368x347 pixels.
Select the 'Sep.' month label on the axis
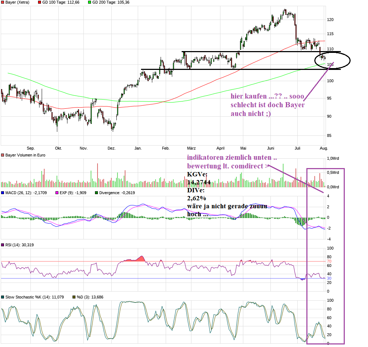coord(31,148)
